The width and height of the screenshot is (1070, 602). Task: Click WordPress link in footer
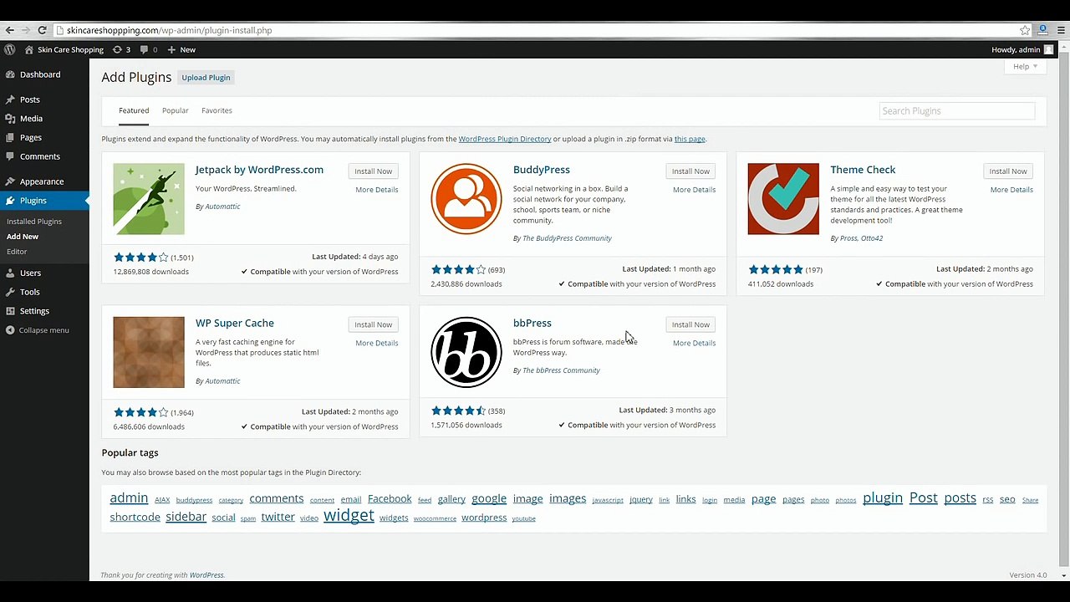[x=206, y=575]
